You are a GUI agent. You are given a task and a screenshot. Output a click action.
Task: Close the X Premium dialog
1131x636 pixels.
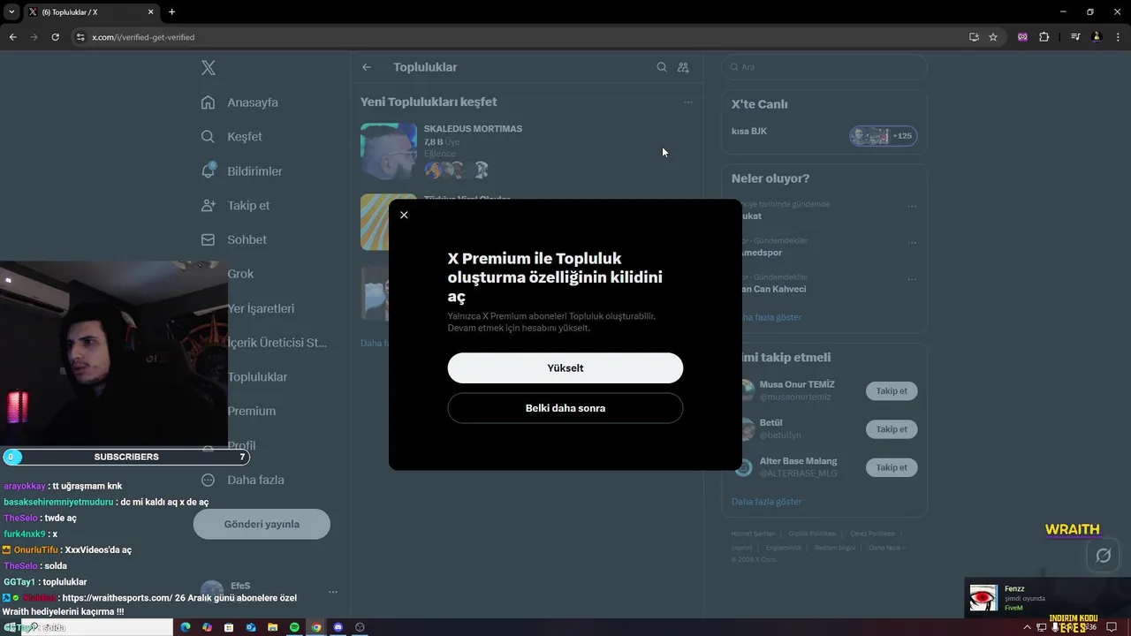[x=404, y=215]
